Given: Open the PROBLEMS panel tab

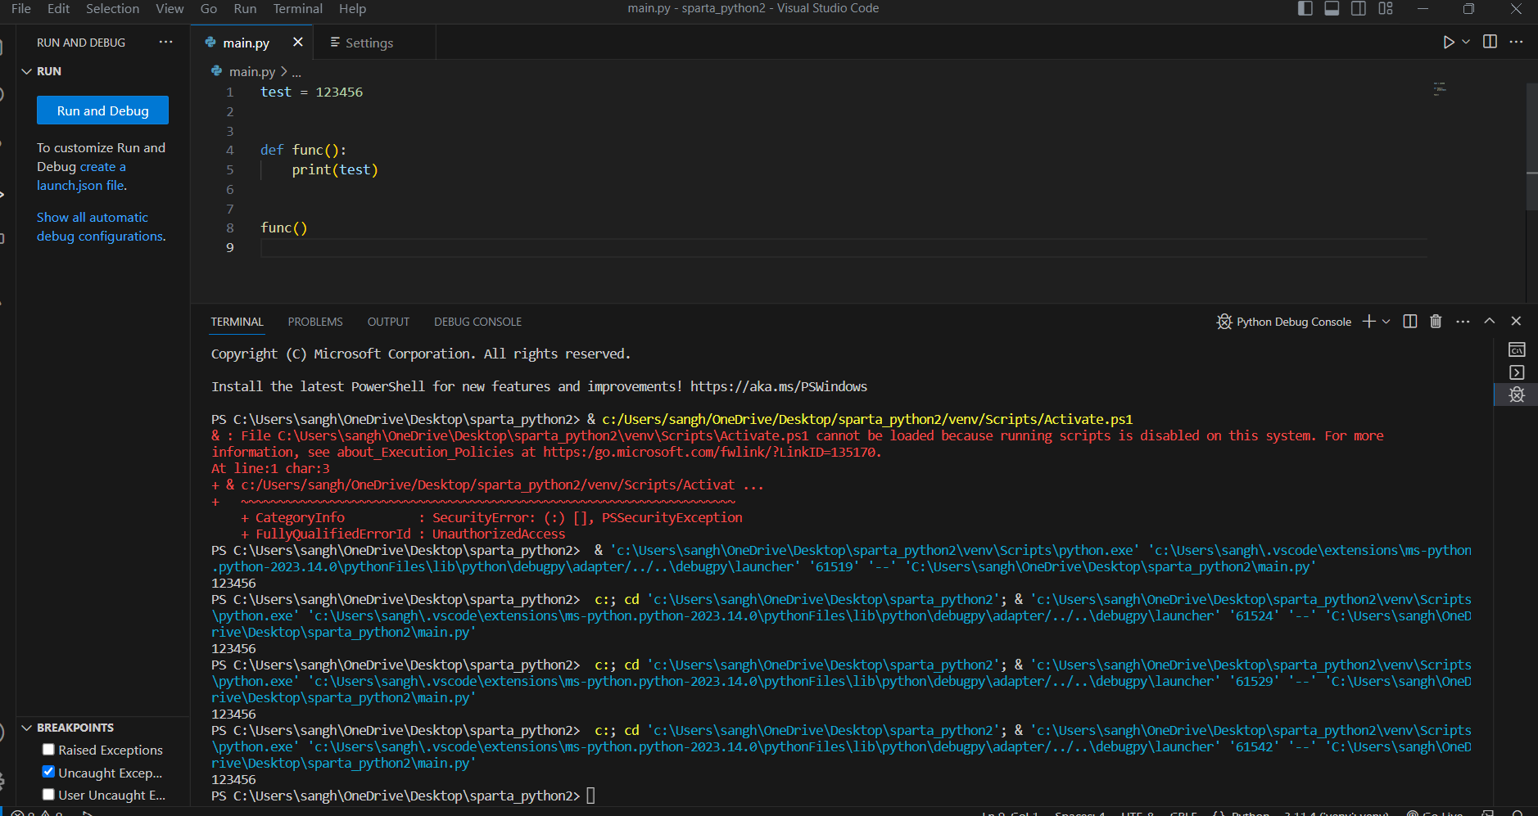Looking at the screenshot, I should (x=315, y=322).
